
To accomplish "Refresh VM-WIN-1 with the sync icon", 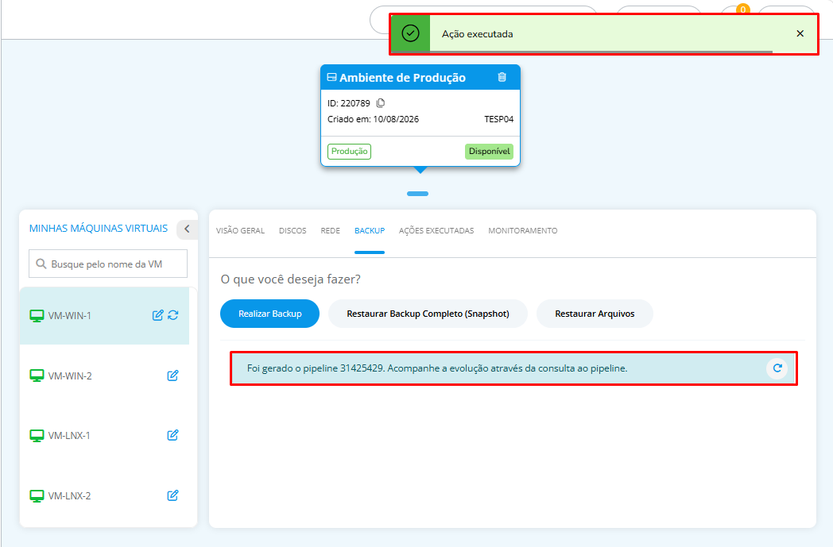I will click(x=173, y=315).
